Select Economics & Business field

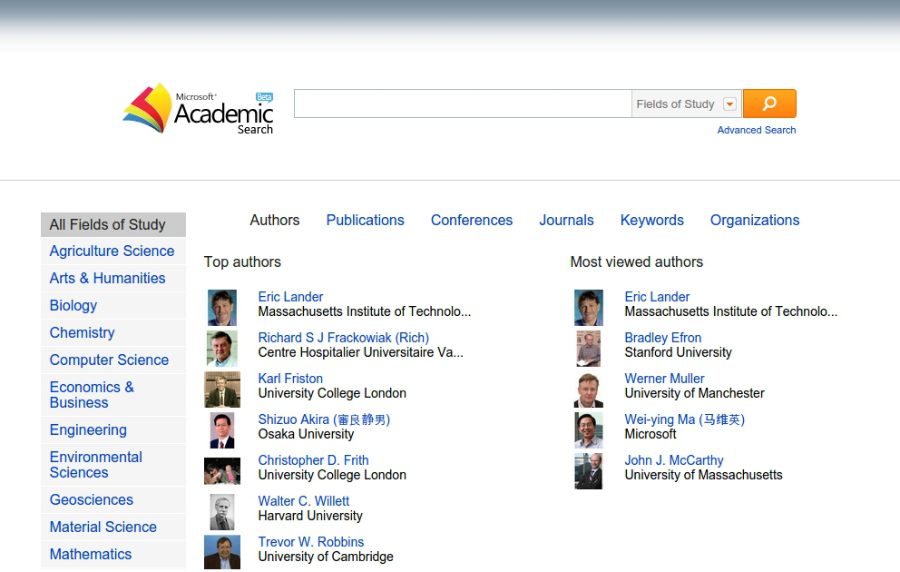click(x=113, y=395)
